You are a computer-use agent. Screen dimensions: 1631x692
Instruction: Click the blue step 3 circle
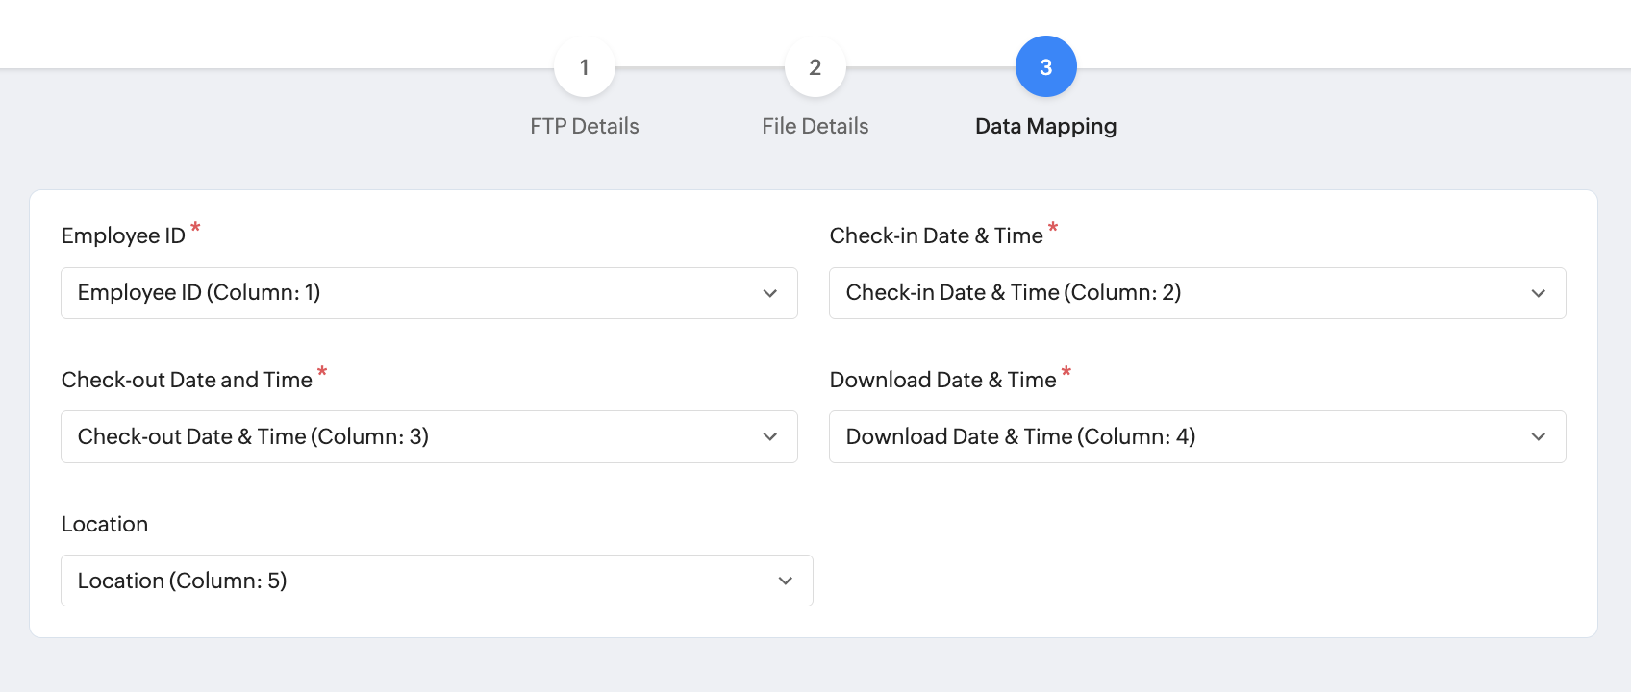[x=1045, y=67]
